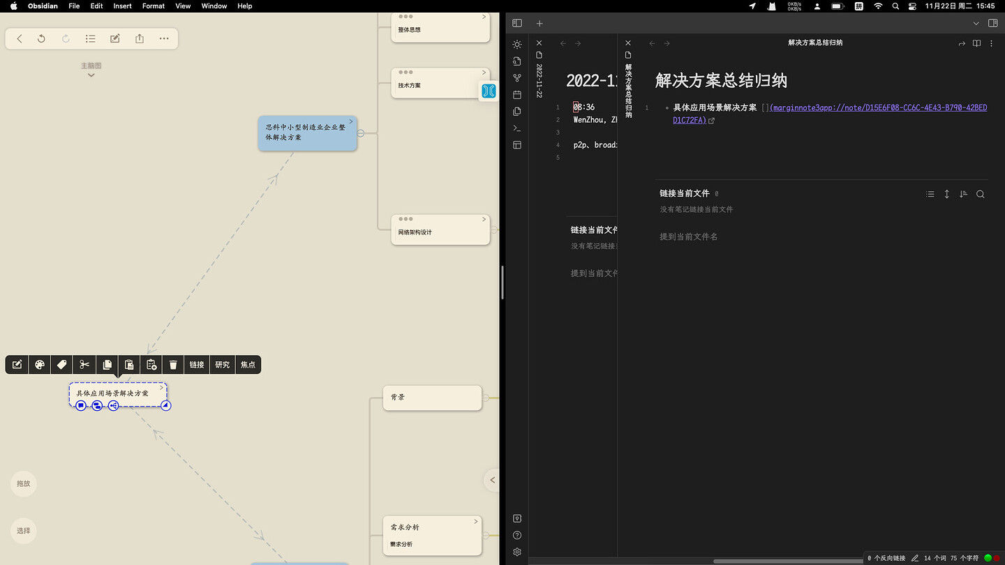
Task: Switch to reading view book icon
Action: coord(976,43)
